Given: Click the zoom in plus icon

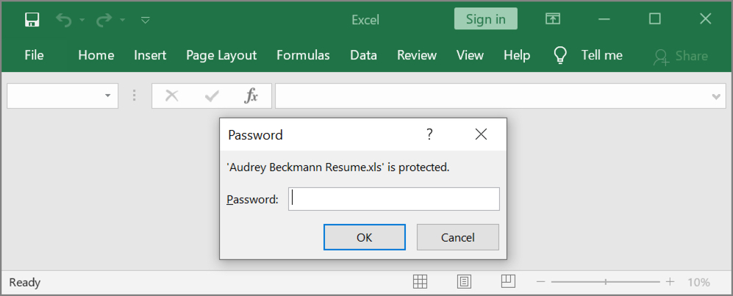Looking at the screenshot, I should pos(671,281).
